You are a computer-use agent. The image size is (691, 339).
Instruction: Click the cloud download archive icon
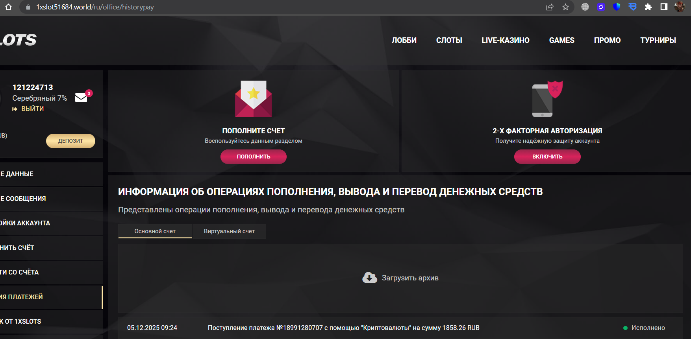coord(370,278)
